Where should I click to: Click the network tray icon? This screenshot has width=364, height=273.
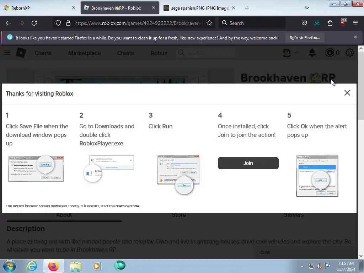311,267
